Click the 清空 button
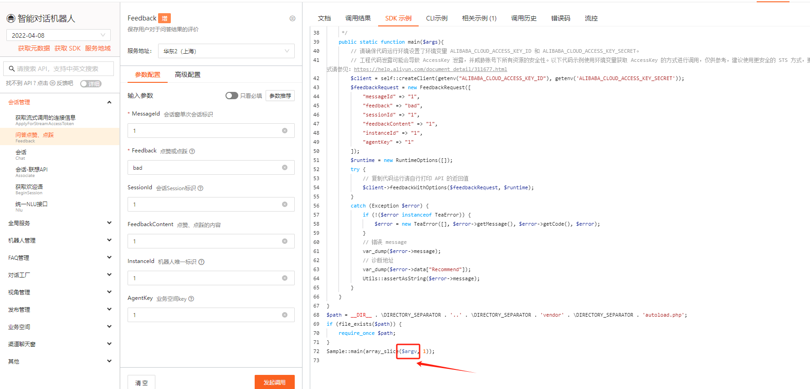Viewport: 810px width, 389px height. pos(141,382)
